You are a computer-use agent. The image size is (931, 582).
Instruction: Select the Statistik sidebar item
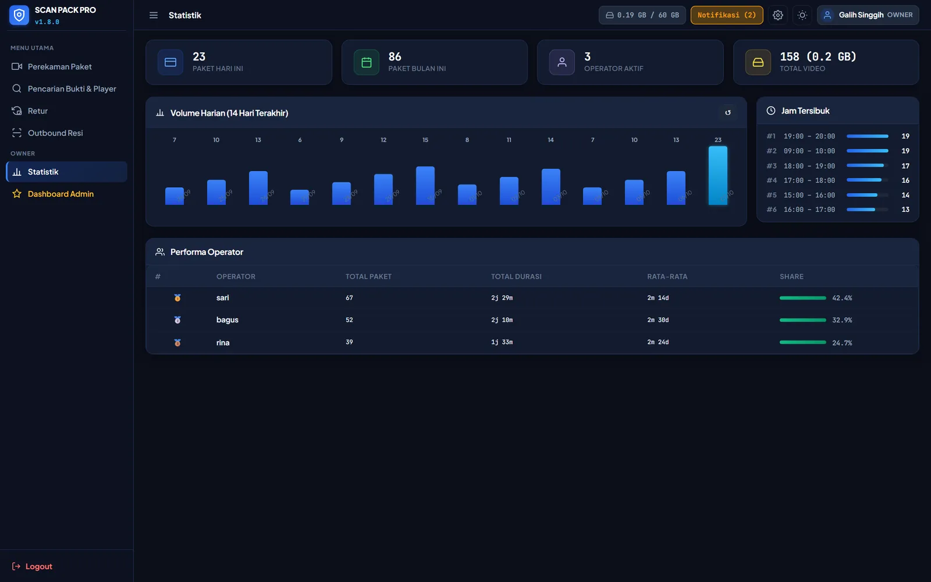[x=66, y=172]
